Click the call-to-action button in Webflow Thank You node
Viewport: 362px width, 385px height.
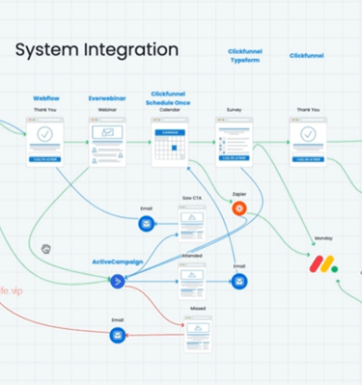click(45, 159)
